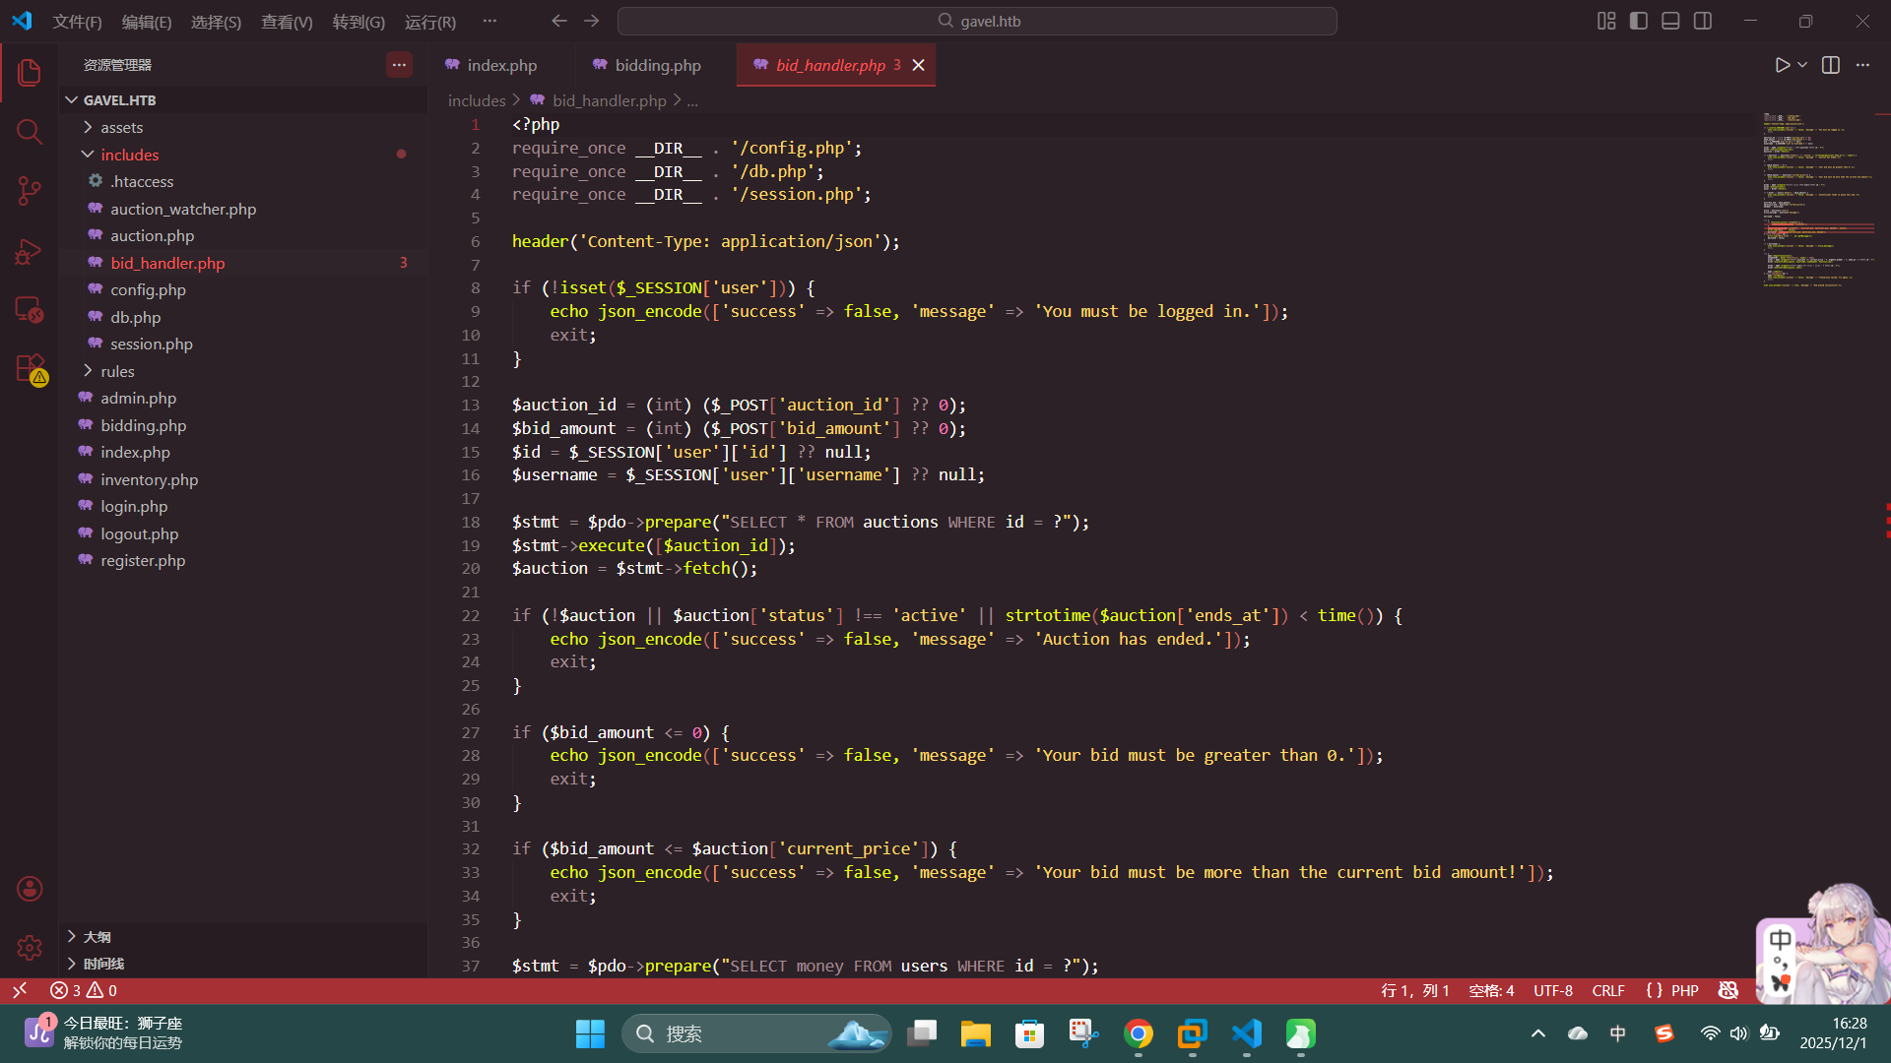The width and height of the screenshot is (1891, 1063).
Task: Toggle the secondary side bar visibility
Action: 1703,21
